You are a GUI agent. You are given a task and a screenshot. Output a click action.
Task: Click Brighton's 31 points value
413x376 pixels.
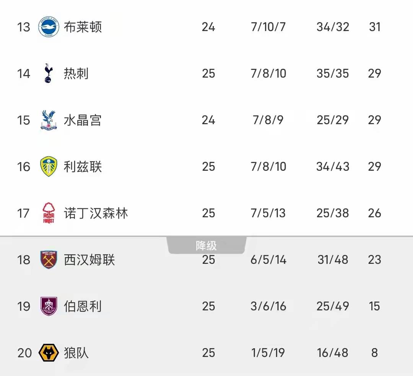[x=374, y=27]
